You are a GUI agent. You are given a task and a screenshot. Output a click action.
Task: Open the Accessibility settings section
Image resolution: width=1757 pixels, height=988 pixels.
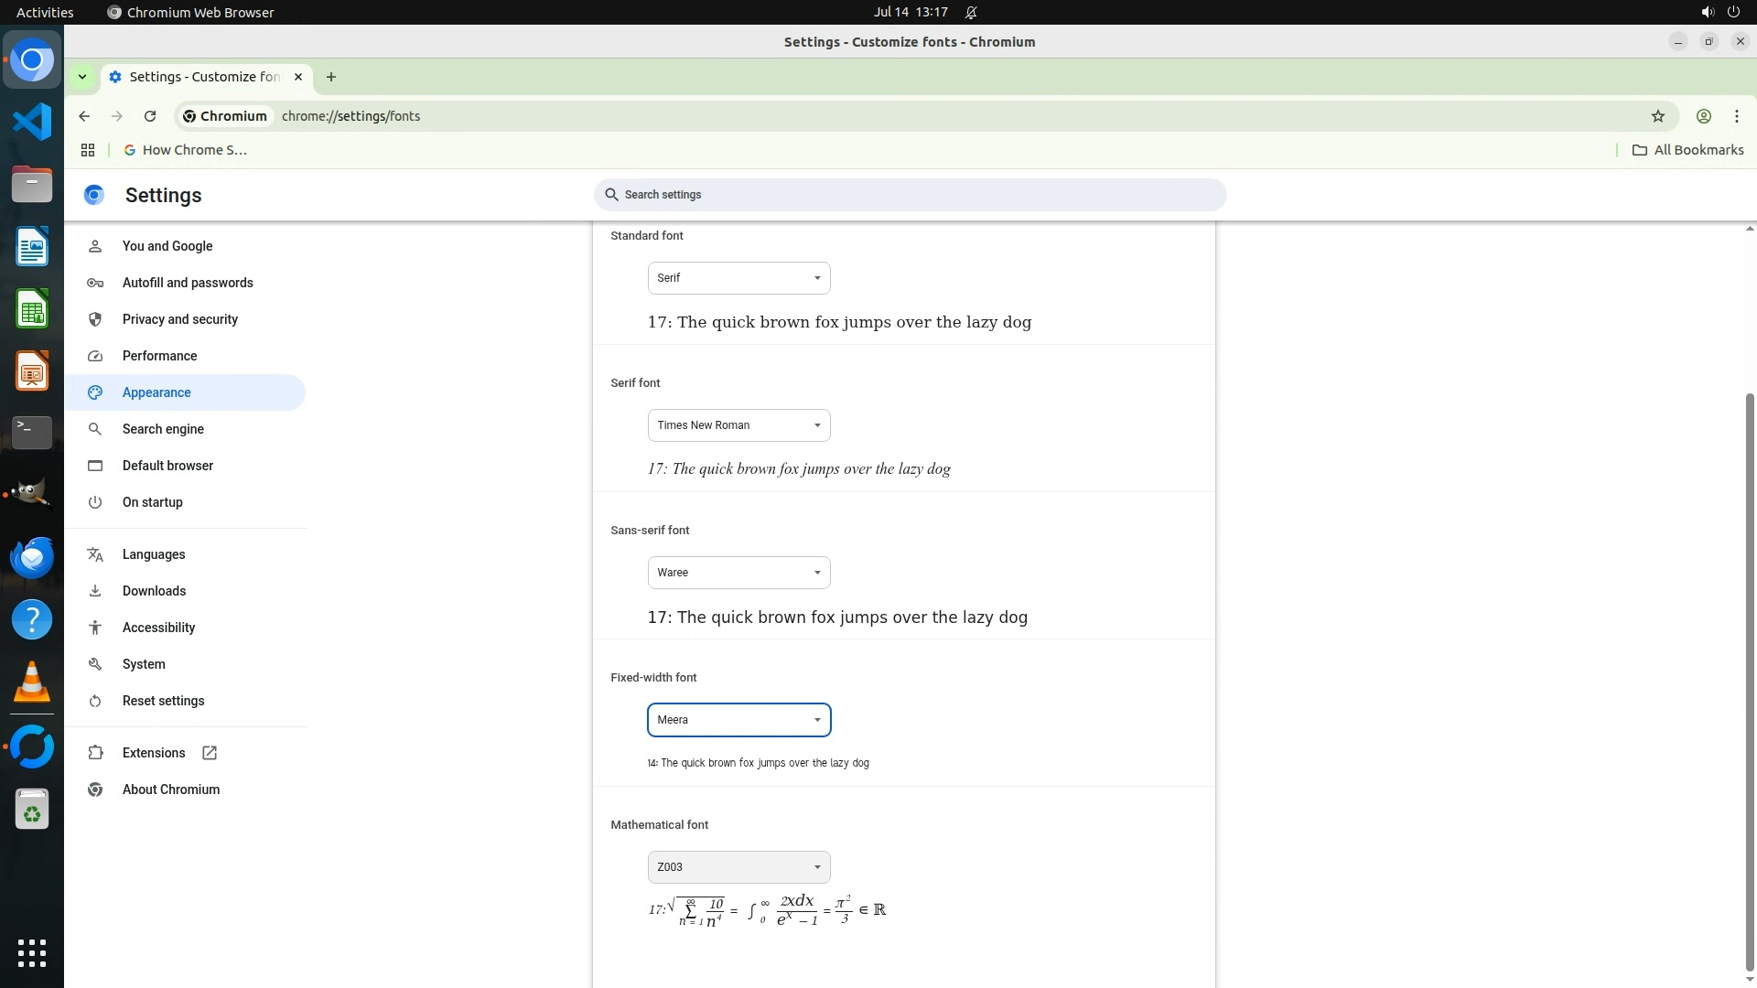pos(158,628)
